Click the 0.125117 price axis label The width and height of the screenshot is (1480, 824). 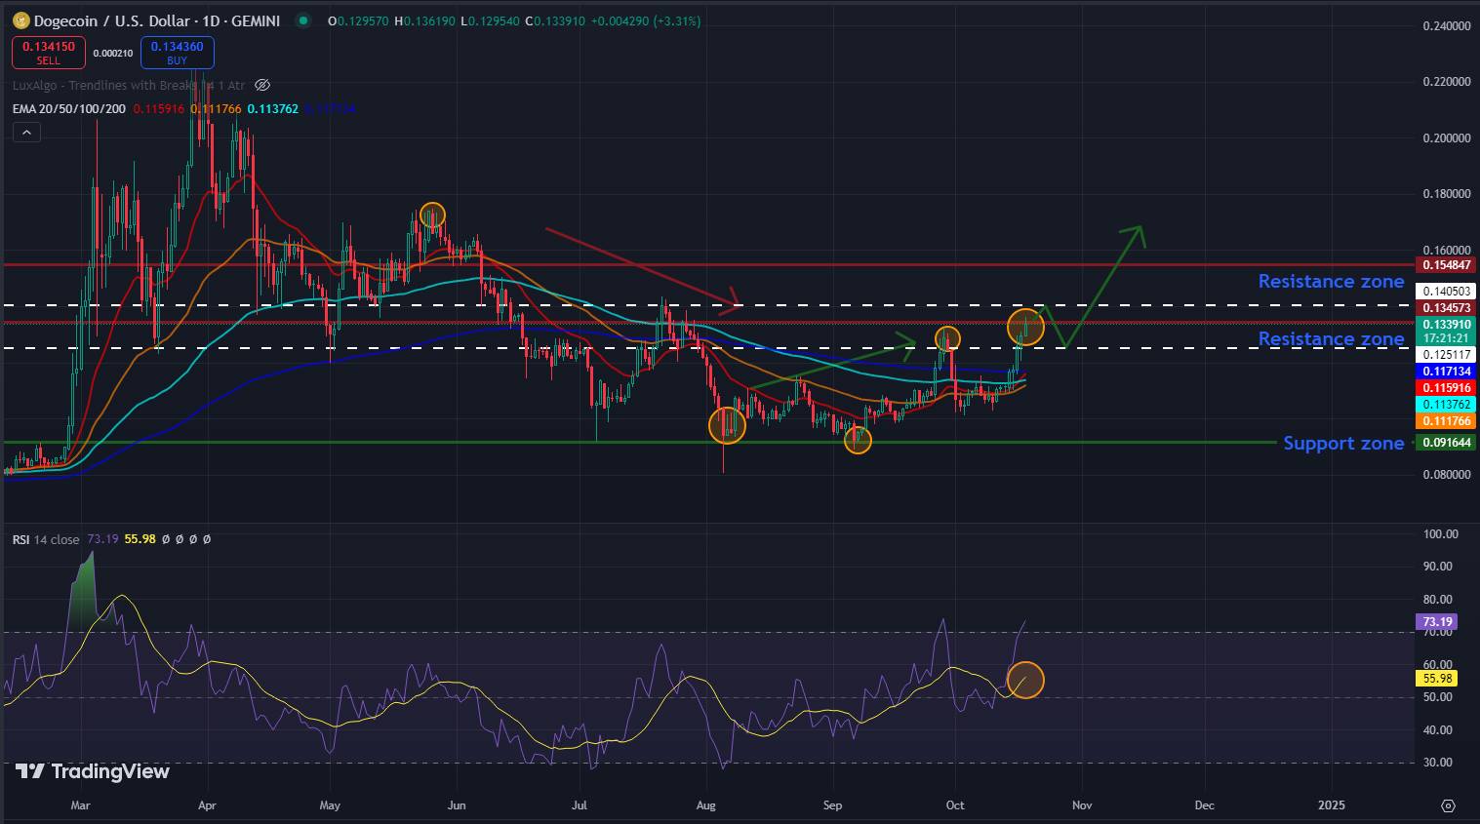pyautogui.click(x=1446, y=355)
